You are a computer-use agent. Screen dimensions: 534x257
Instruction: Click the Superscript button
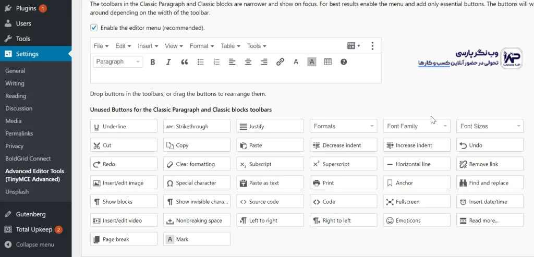tap(343, 164)
